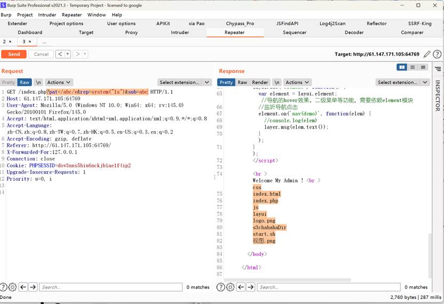
Task: Open forward history dropdown arrow
Action: [x=85, y=54]
